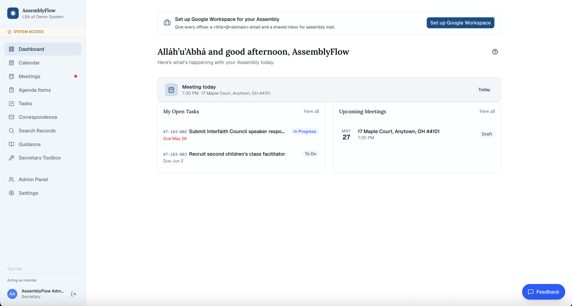
Task: Click the Draft badge on upcoming meeting
Action: click(487, 134)
